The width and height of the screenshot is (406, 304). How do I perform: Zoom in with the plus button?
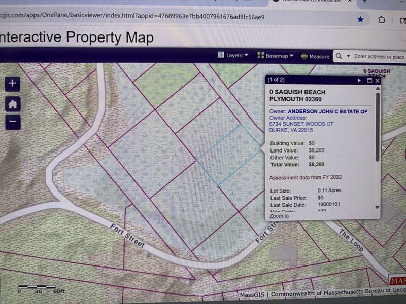coord(13,84)
